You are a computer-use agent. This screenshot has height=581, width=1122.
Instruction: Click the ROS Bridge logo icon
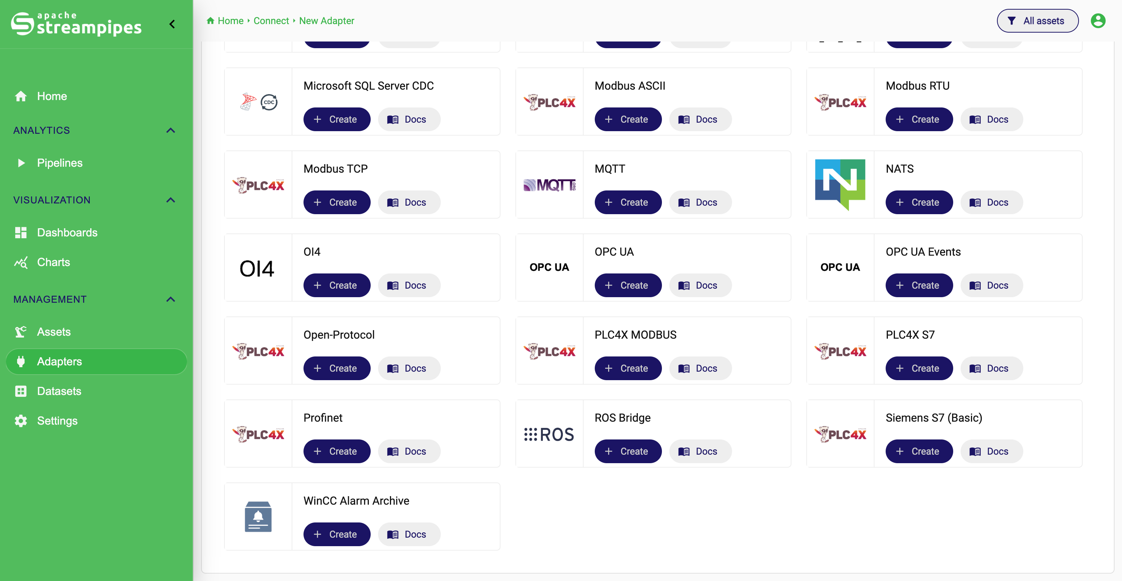click(x=549, y=434)
